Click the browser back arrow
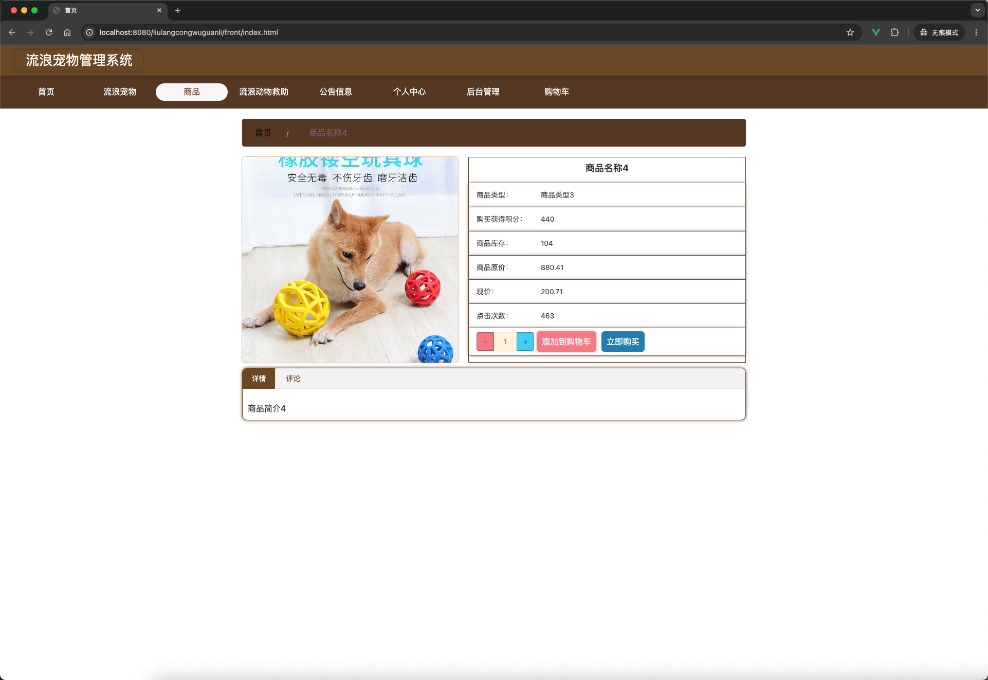 (12, 32)
